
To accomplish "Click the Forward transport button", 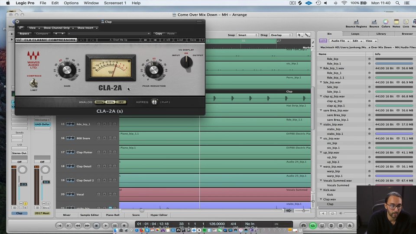I will coord(87,225).
